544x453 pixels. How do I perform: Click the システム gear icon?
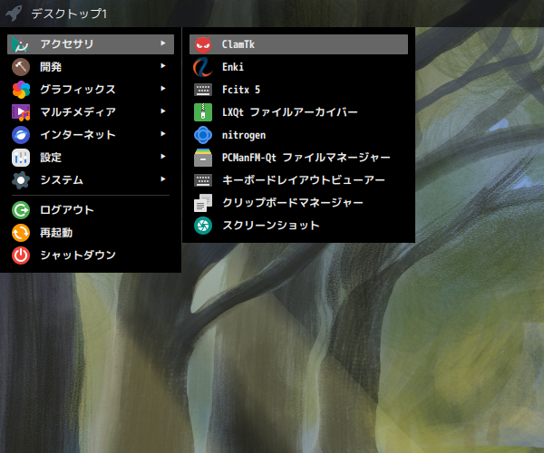pos(21,180)
